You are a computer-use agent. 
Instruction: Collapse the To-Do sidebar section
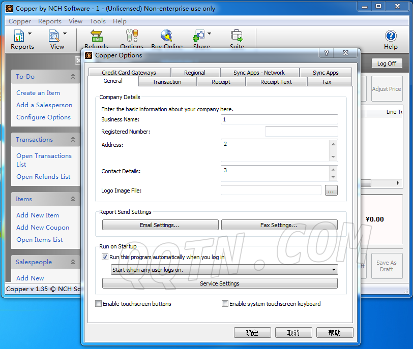pos(73,77)
